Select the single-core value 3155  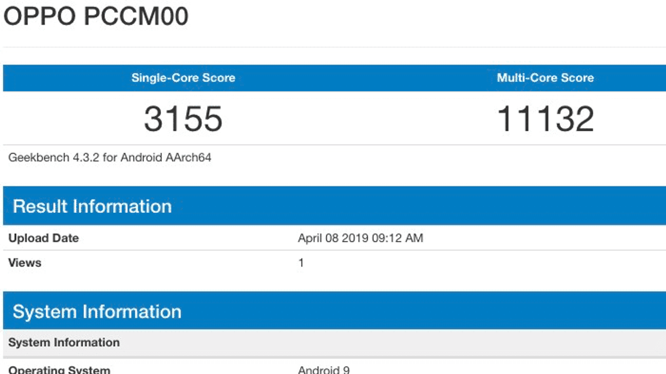183,119
